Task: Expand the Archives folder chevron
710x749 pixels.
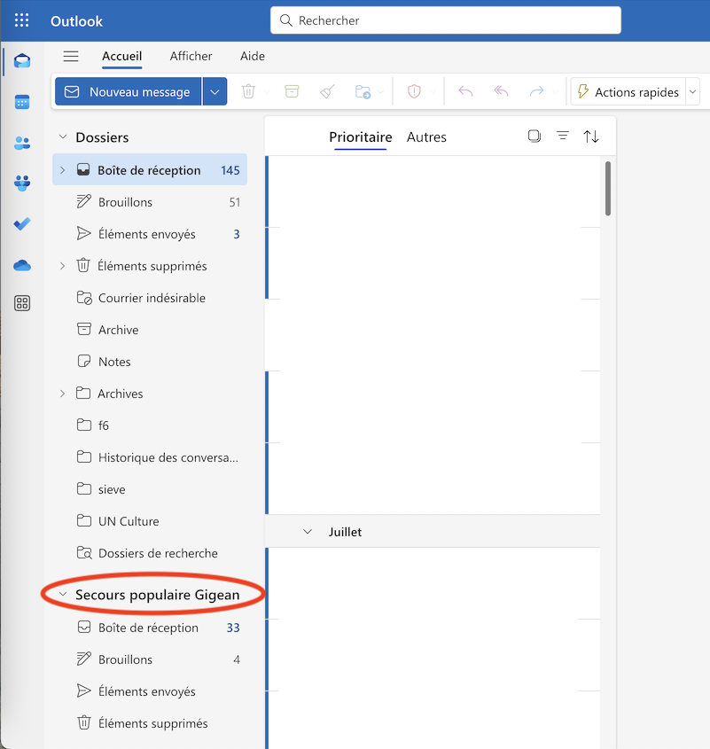Action: click(62, 394)
